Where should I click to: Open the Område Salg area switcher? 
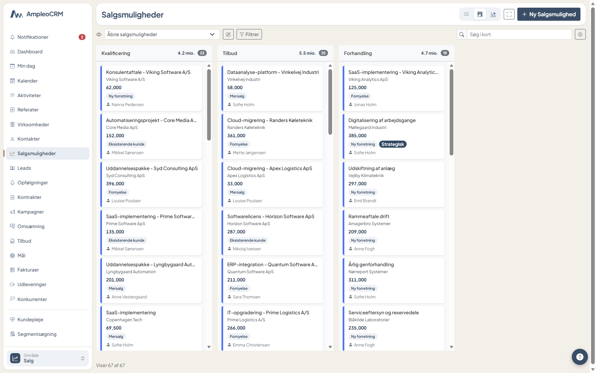tap(48, 358)
